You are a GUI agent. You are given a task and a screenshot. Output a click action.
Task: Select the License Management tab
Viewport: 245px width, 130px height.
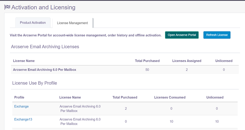click(72, 23)
